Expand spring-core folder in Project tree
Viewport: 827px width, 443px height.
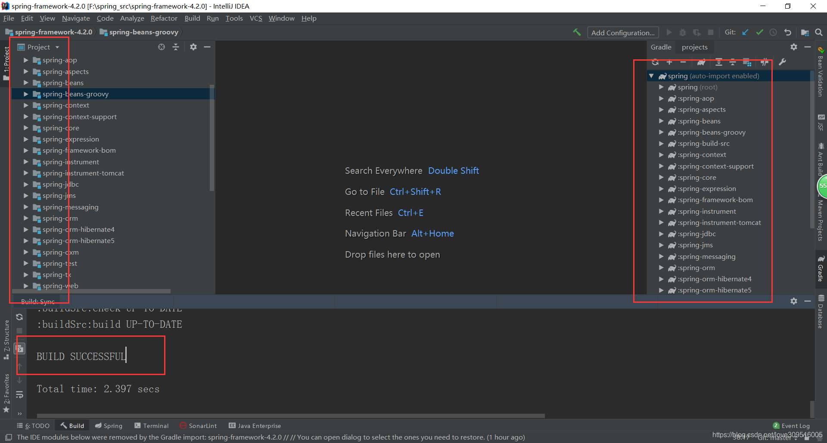(26, 128)
